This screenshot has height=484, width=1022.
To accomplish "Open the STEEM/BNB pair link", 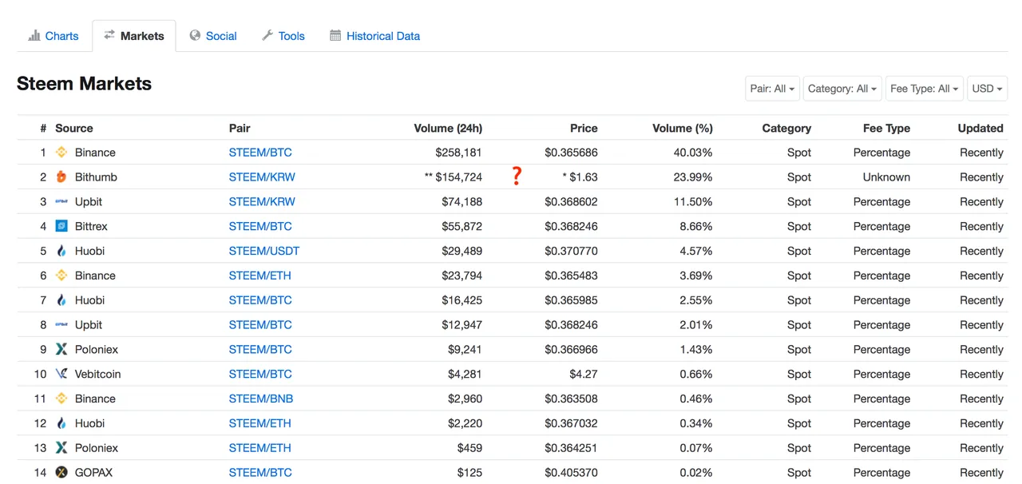I will [260, 399].
